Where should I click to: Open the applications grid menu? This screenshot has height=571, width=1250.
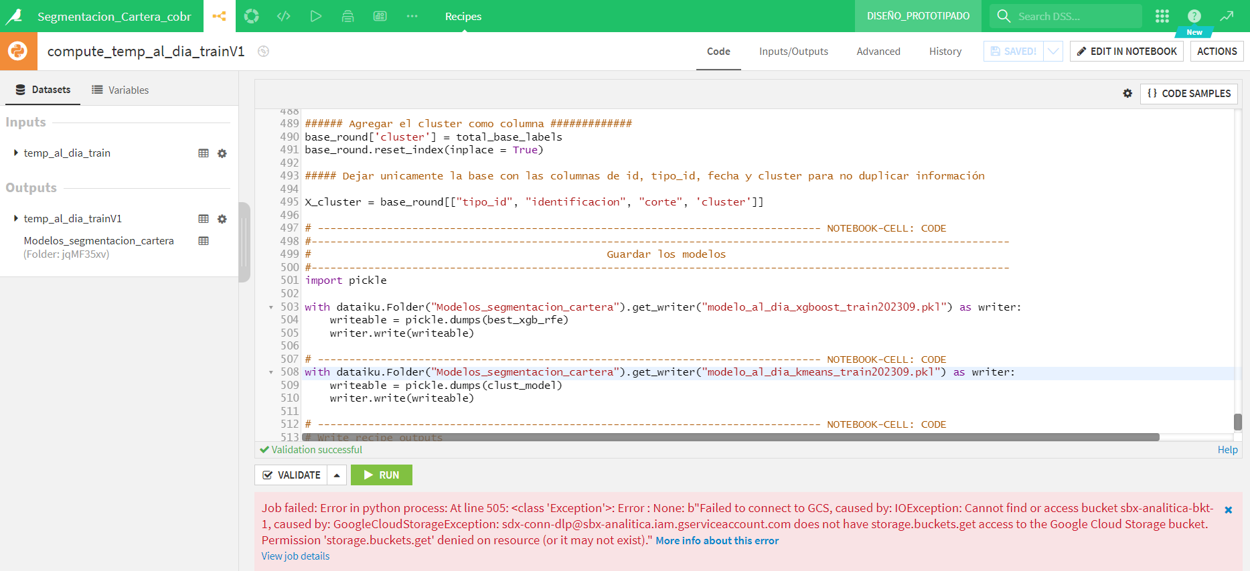pos(1162,16)
